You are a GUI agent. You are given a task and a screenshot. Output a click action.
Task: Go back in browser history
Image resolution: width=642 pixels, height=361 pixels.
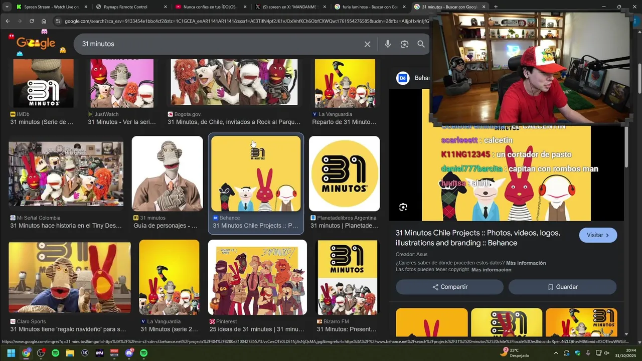(8, 21)
